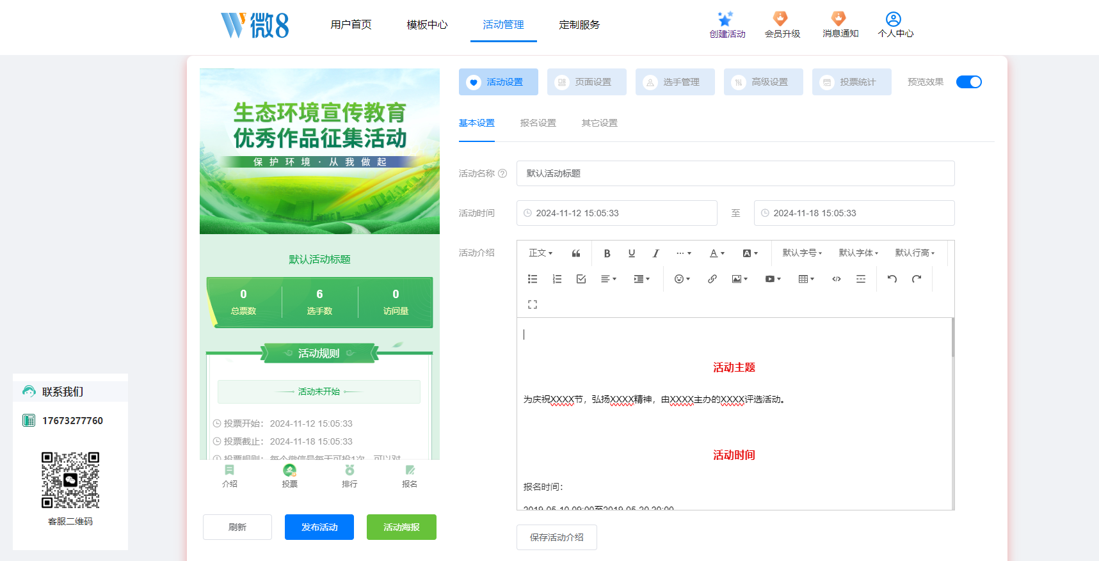Select the 其它设置 sub-tab
This screenshot has width=1099, height=561.
600,123
